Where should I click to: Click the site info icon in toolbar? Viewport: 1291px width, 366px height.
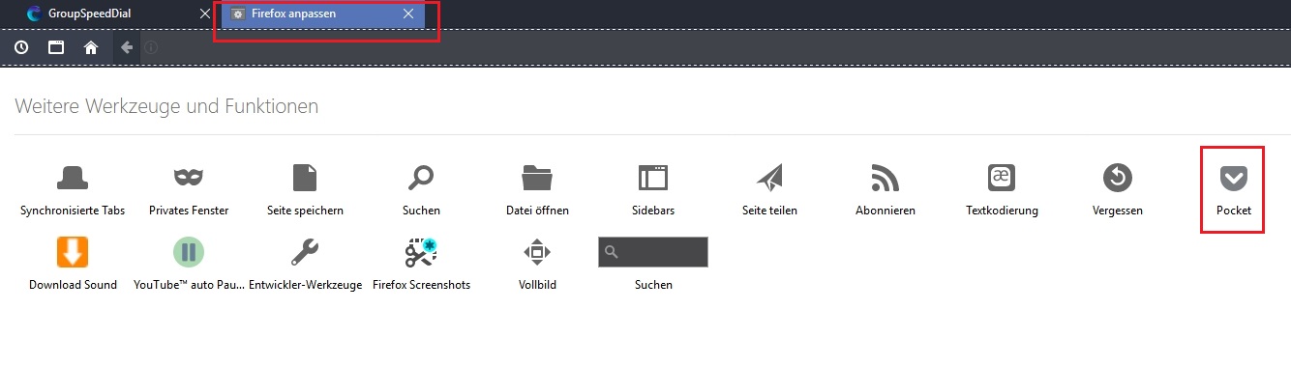(151, 46)
